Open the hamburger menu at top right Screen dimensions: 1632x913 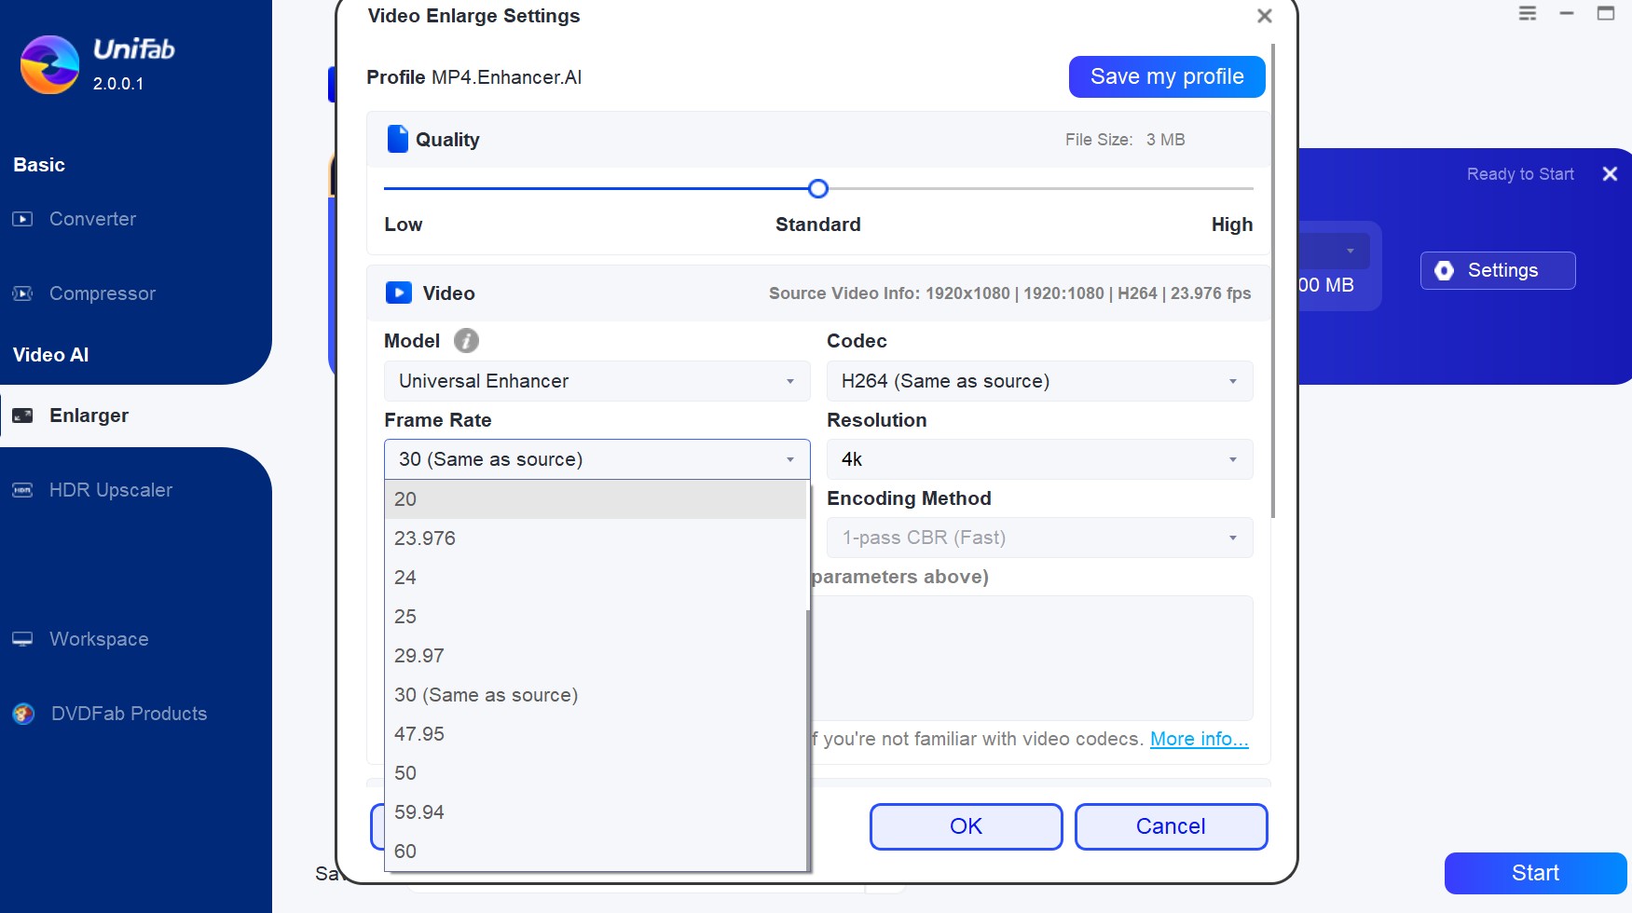tap(1527, 14)
